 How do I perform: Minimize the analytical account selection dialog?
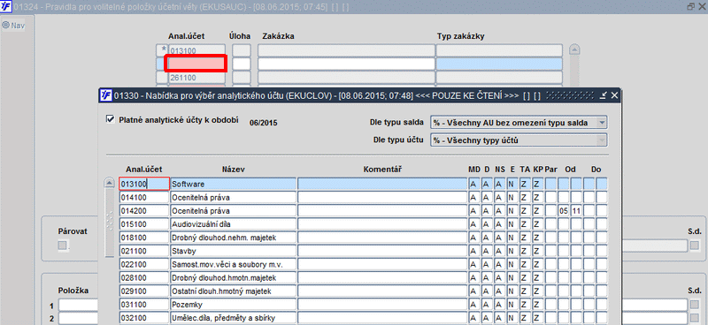[x=604, y=95]
